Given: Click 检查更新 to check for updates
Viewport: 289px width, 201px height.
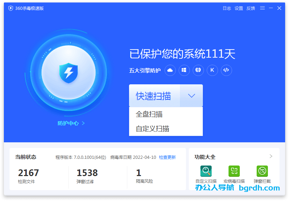Looking at the screenshot, I should tap(167, 157).
